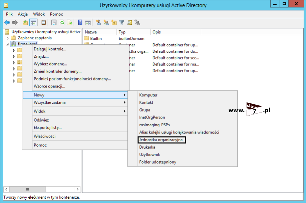Click the create new group icon

(106, 23)
